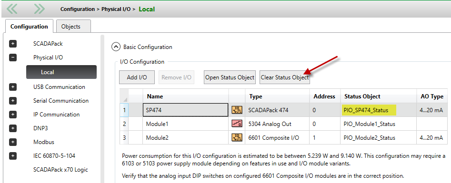Select the SCADAPack tree label
451x183 pixels.
(x=48, y=44)
